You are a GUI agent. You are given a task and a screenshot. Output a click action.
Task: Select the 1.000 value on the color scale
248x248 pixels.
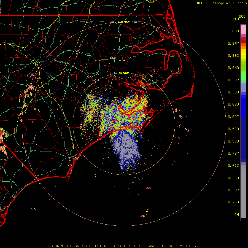pos(233,31)
